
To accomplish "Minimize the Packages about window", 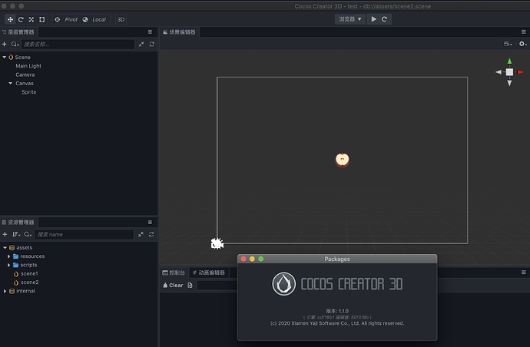I will click(252, 259).
